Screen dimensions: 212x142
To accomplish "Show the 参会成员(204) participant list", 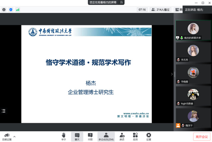I will tap(106, 136).
